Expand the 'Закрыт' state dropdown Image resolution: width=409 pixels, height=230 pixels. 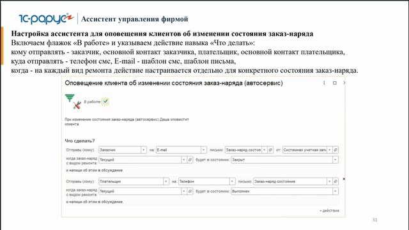click(x=336, y=160)
